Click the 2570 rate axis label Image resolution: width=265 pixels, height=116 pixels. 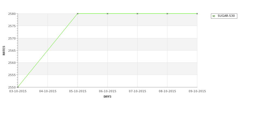pyautogui.click(x=12, y=38)
